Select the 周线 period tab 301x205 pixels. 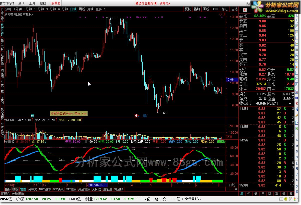tap(82, 9)
